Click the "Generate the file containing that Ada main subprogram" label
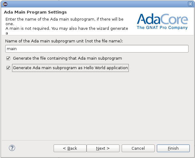The width and height of the screenshot is (195, 158). point(67,58)
